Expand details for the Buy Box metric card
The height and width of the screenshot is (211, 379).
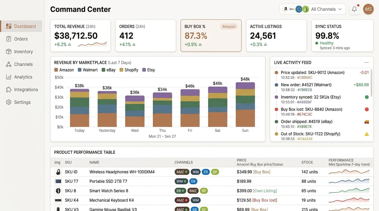(x=211, y=36)
